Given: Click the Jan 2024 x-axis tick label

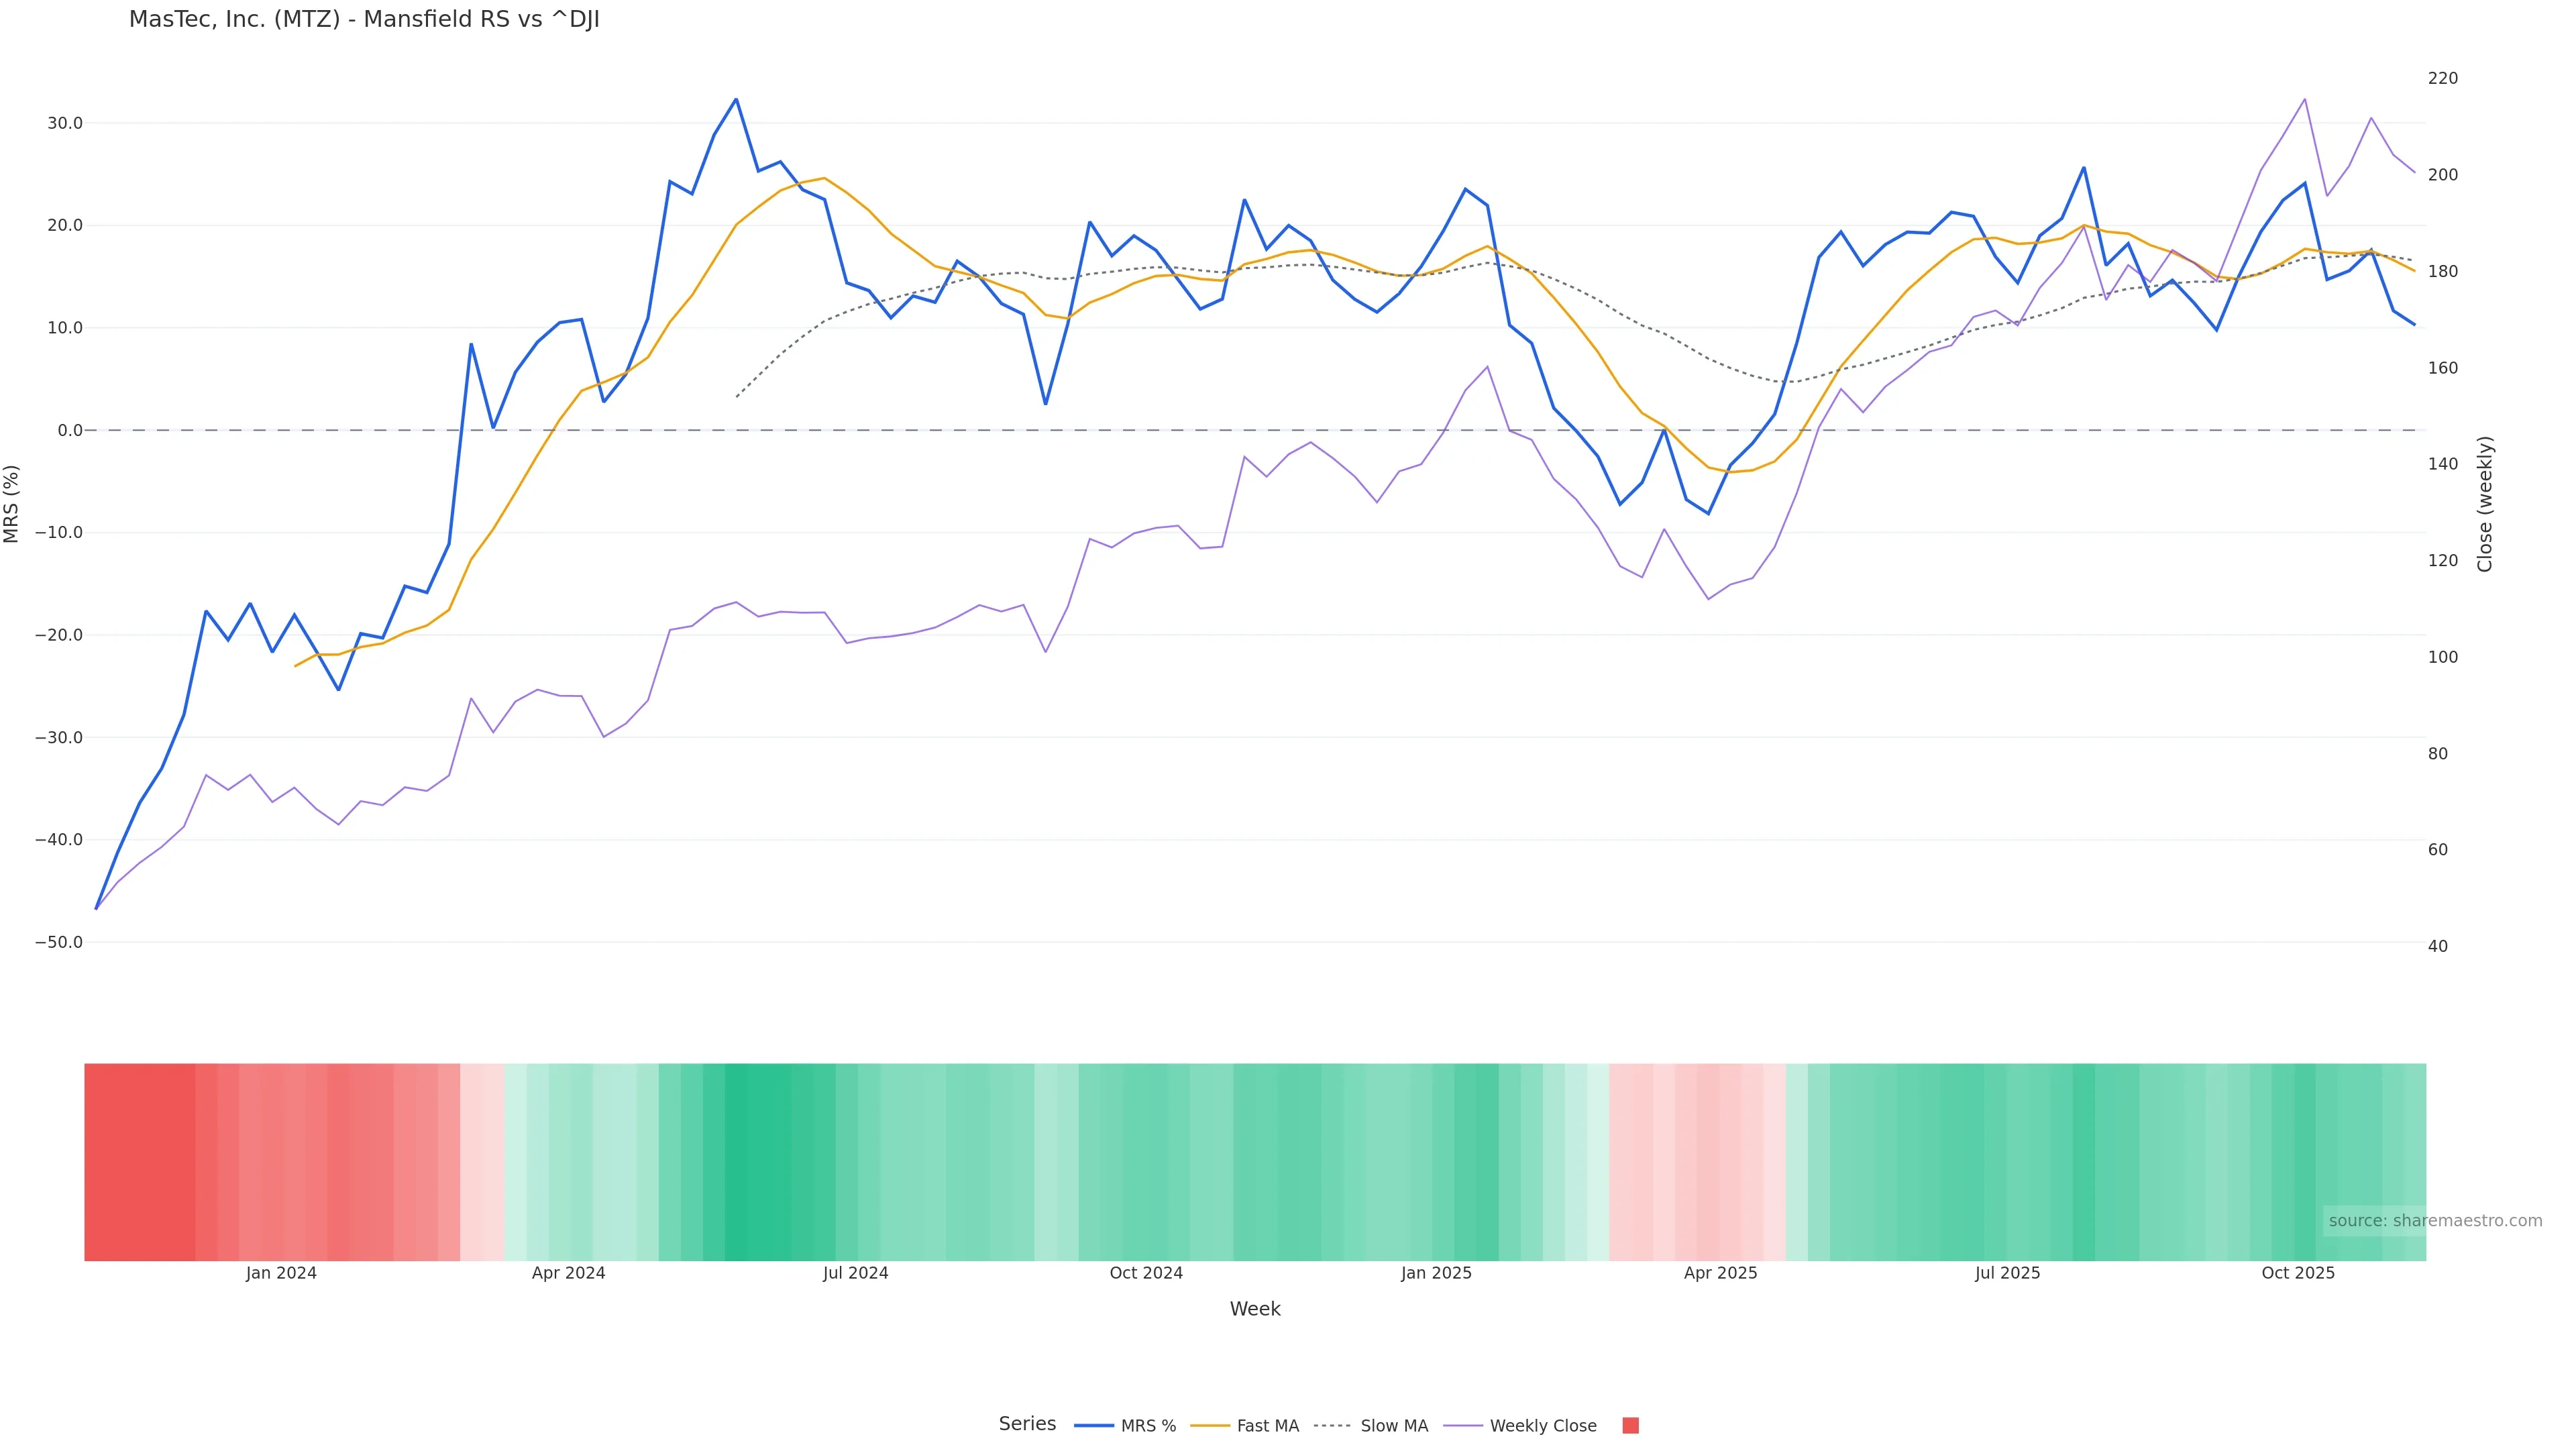Looking at the screenshot, I should coord(281,1273).
